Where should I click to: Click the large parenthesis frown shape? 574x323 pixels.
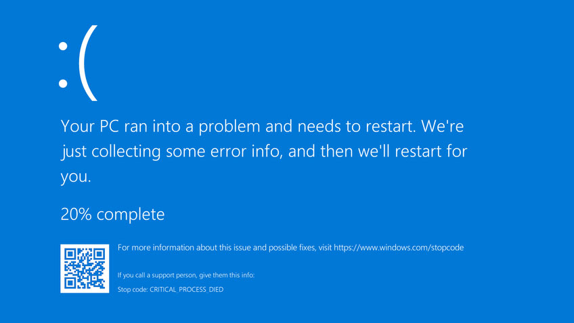coord(88,63)
